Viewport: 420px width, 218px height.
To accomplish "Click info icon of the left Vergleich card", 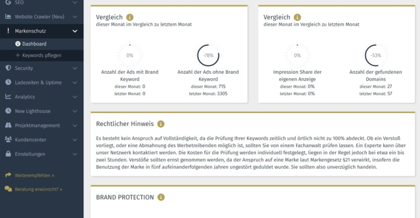I will [130, 17].
